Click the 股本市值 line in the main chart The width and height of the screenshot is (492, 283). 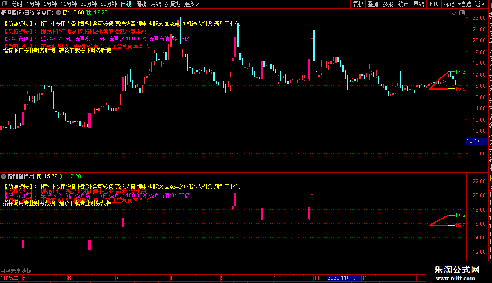[97, 39]
